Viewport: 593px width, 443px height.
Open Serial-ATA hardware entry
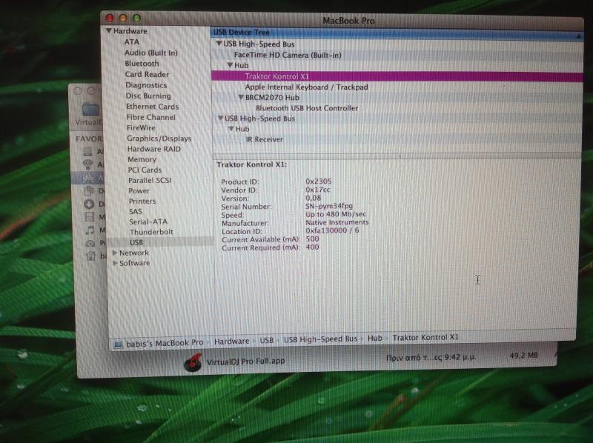point(148,221)
